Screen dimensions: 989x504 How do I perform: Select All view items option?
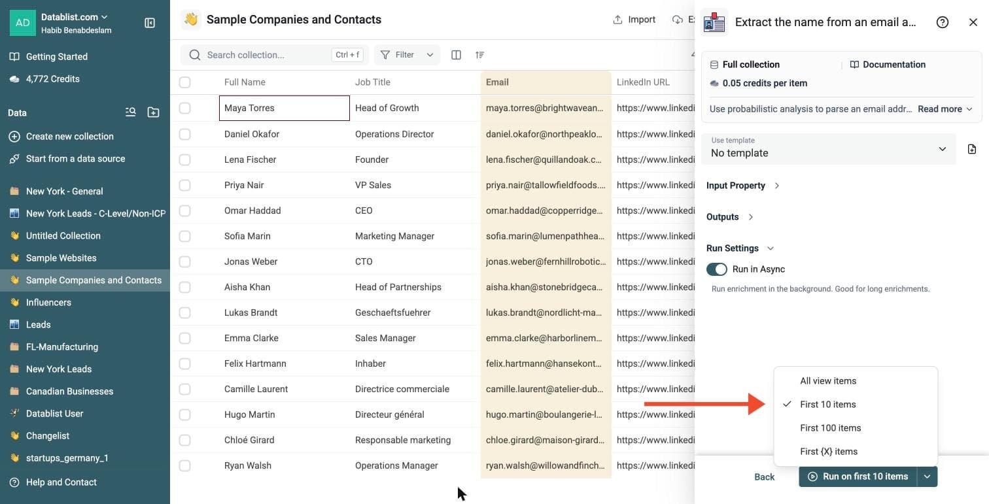[856, 381]
